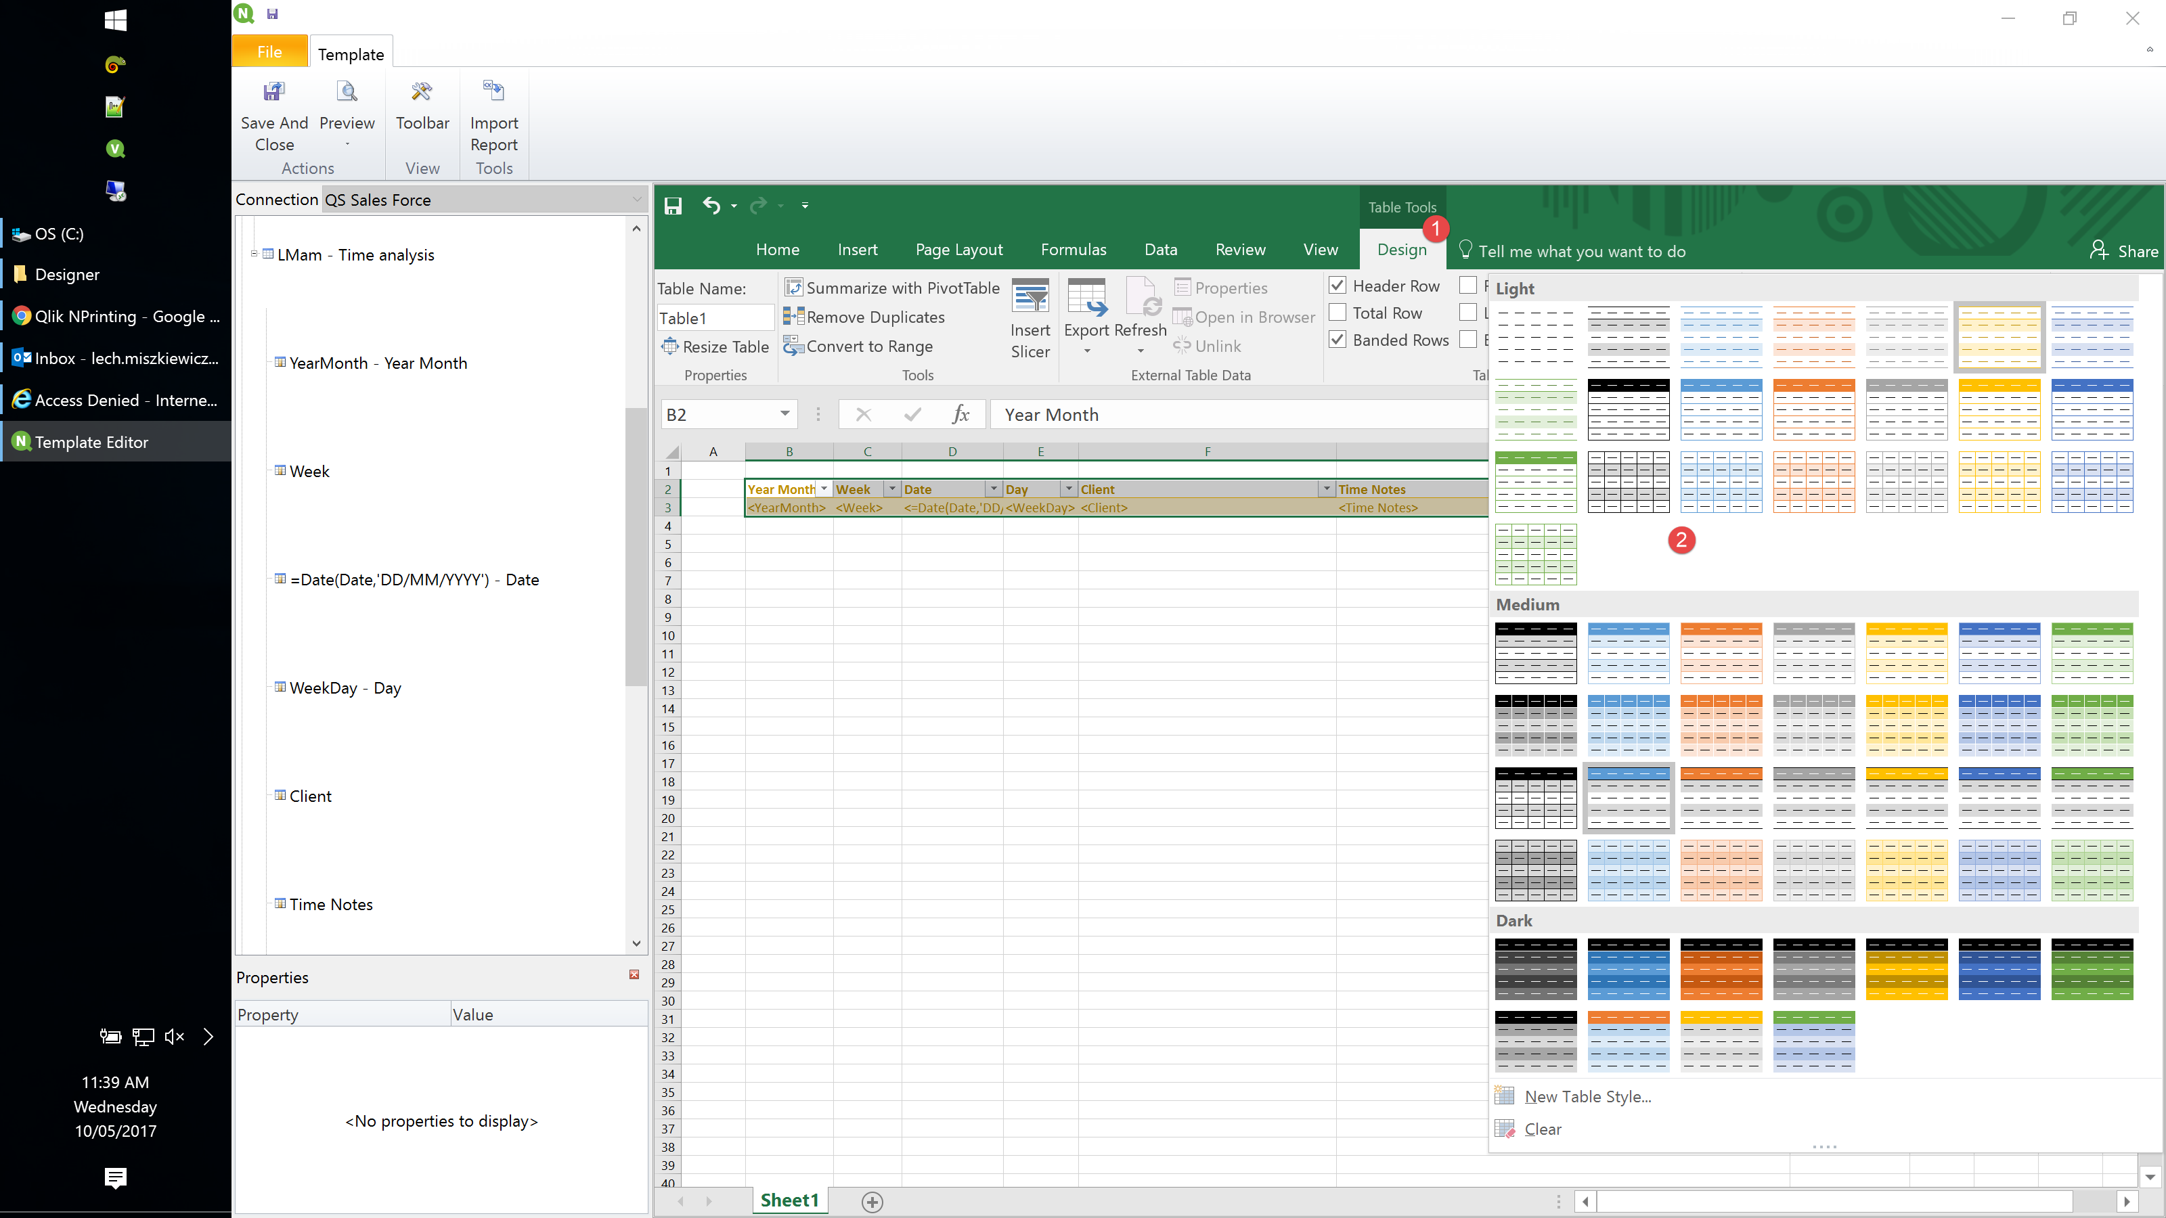Click the add new sheet plus icon
The width and height of the screenshot is (2166, 1218).
pos(872,1202)
